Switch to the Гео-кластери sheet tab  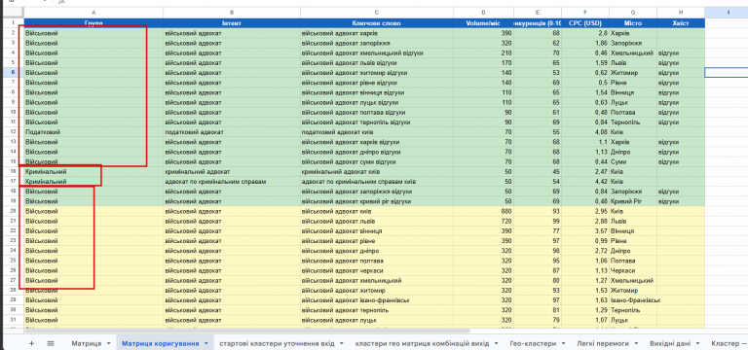(x=533, y=343)
